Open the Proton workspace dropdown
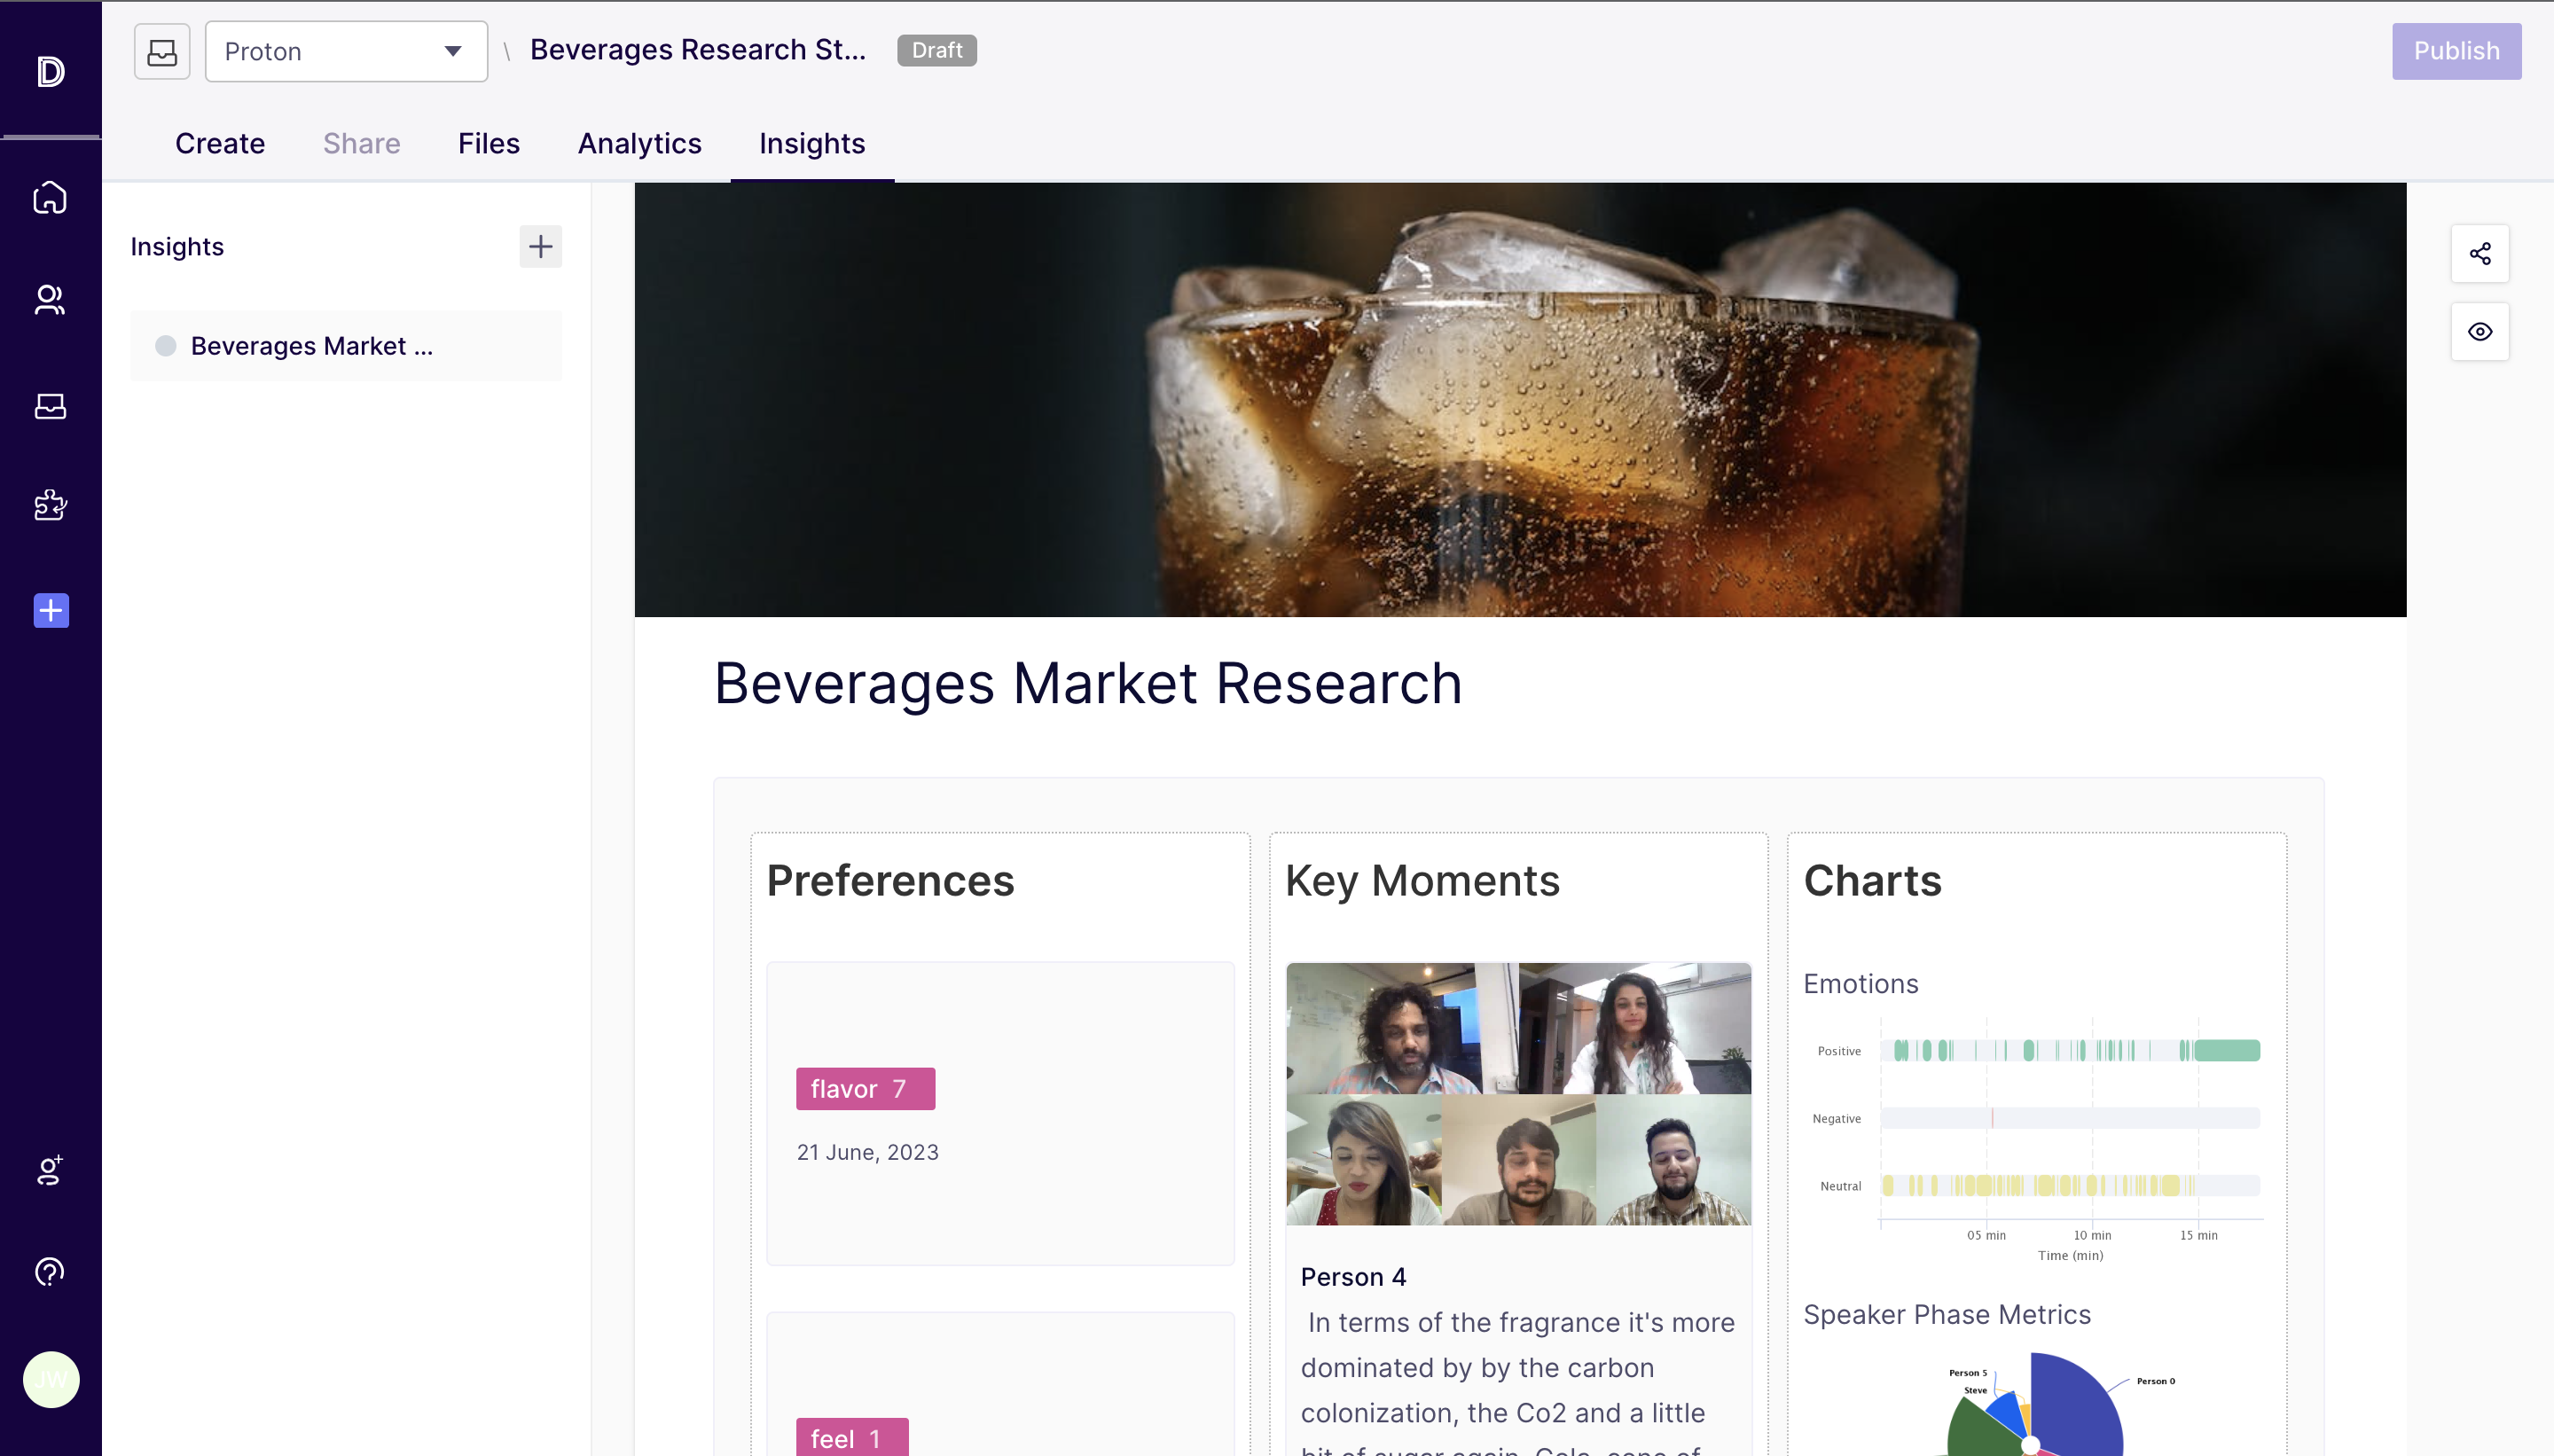The image size is (2554, 1456). click(x=346, y=51)
